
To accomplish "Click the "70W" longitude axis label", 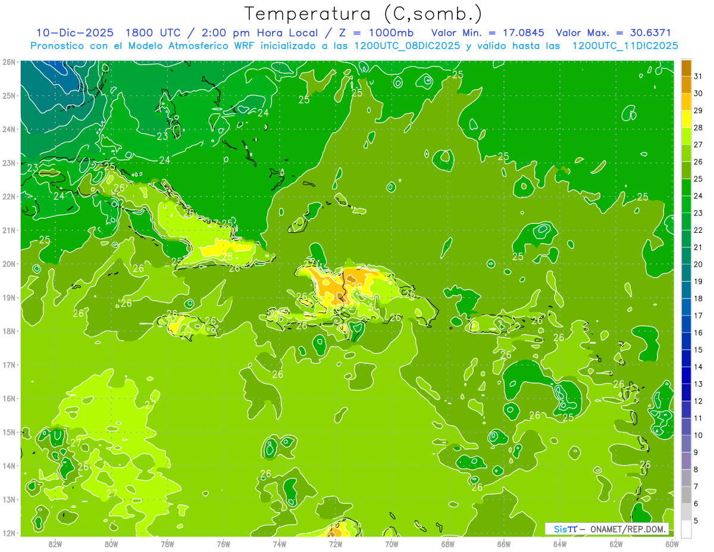I will coord(392,544).
